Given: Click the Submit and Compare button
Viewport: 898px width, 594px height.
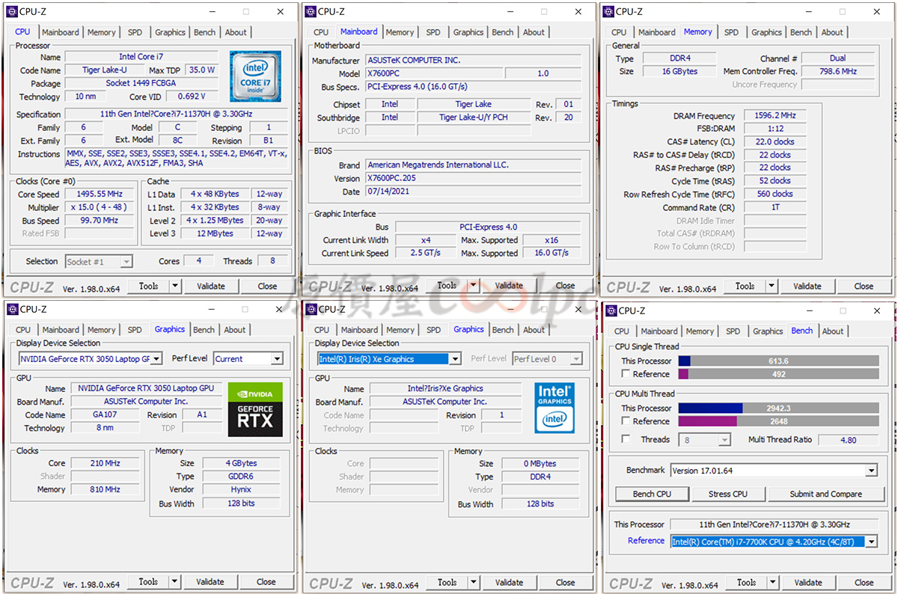Looking at the screenshot, I should tap(825, 494).
